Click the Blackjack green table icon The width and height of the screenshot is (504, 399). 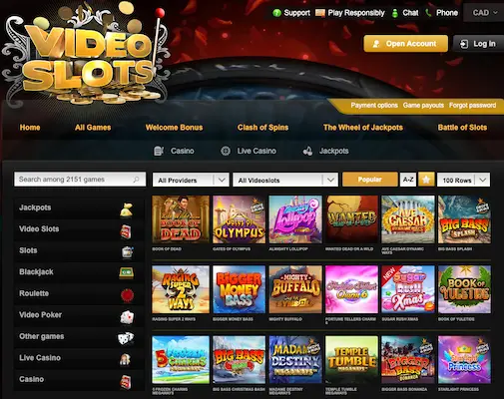tap(127, 272)
